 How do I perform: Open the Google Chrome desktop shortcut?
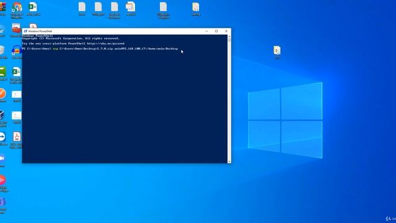[x=17, y=7]
